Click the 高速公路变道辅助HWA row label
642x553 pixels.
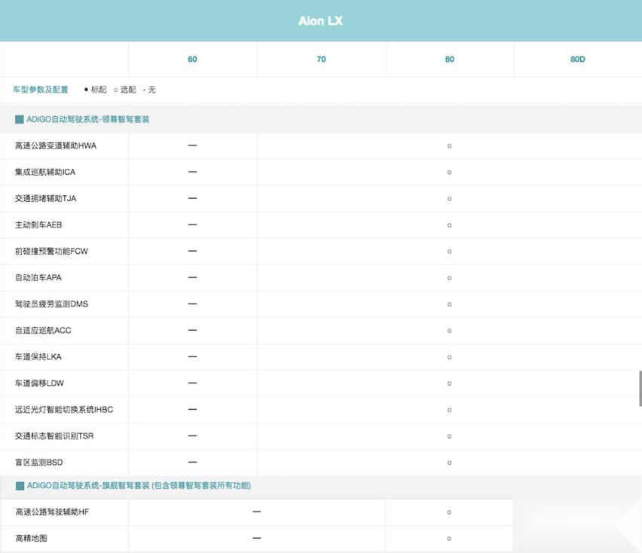56,145
